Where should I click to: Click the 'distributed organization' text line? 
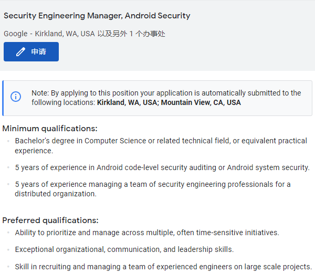(x=56, y=194)
